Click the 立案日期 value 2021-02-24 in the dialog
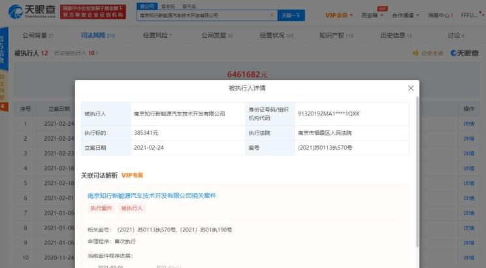486x268 pixels. click(x=149, y=148)
